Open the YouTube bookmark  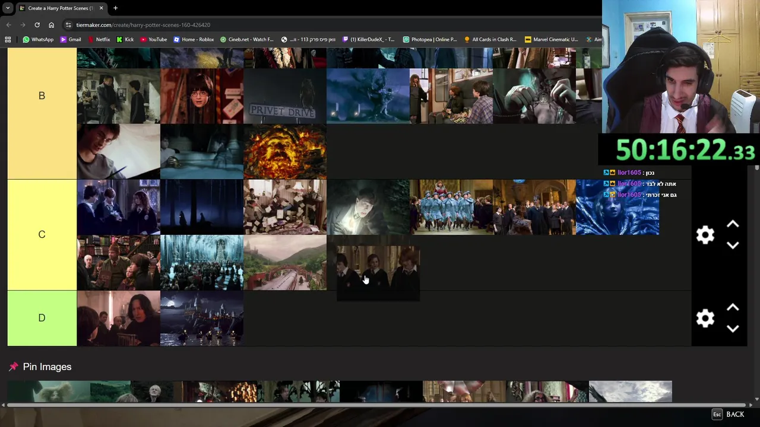click(154, 40)
